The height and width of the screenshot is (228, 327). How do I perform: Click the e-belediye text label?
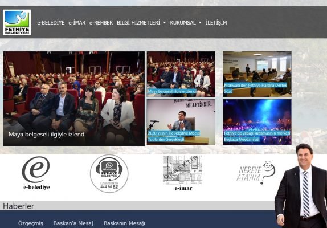click(x=36, y=187)
